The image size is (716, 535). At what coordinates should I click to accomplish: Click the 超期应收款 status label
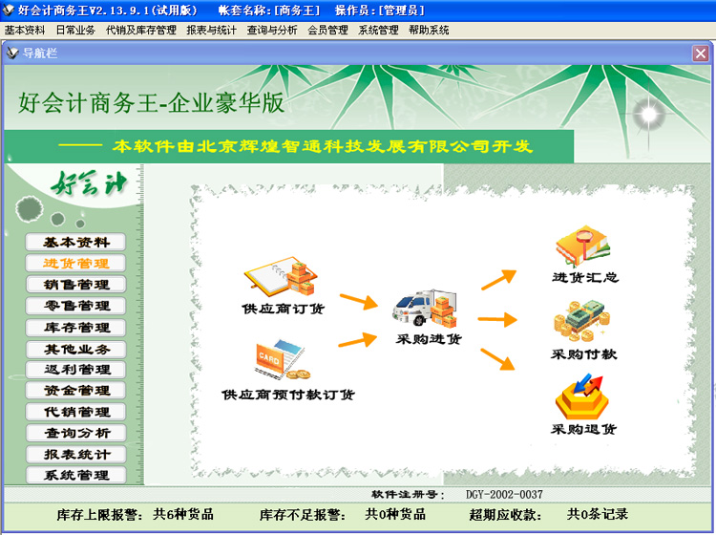coord(505,515)
